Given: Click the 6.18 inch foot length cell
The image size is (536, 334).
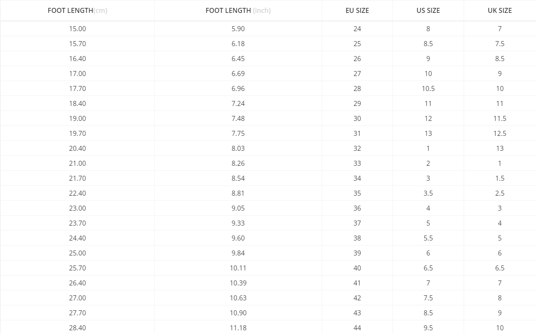Looking at the screenshot, I should click(238, 44).
